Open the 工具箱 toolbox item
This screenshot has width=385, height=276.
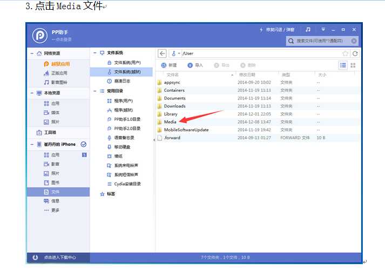coord(50,132)
